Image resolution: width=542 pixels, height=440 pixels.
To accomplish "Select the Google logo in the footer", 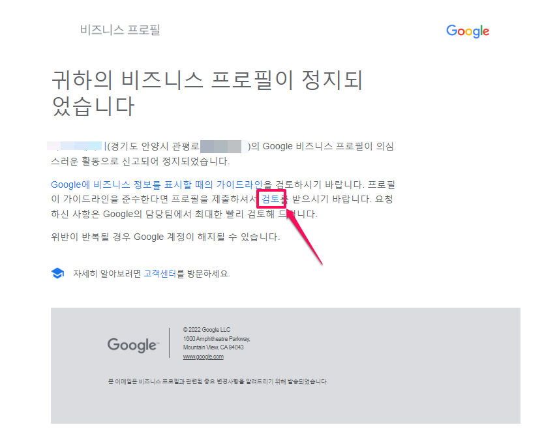I will coord(132,345).
